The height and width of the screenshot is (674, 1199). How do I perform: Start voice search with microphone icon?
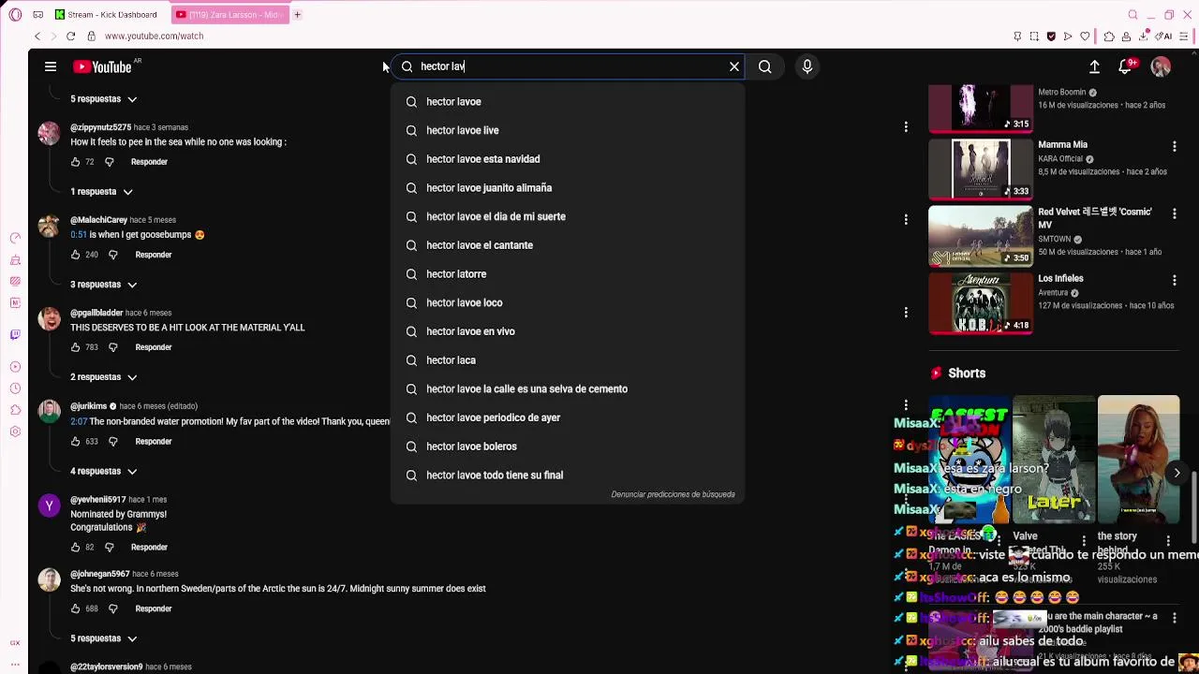[807, 66]
